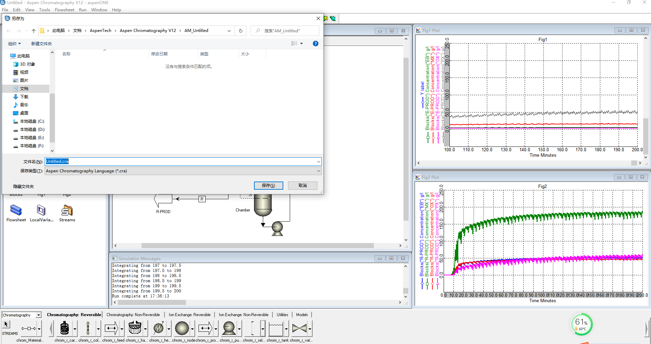
Task: Click Simulation Messages horizontal scrollbar thumb
Action: (x=152, y=302)
